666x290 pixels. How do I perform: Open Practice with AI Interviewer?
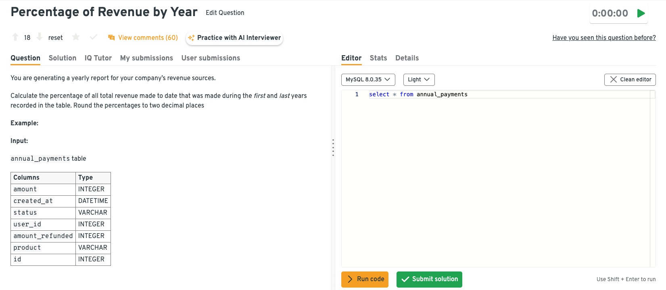click(x=234, y=38)
